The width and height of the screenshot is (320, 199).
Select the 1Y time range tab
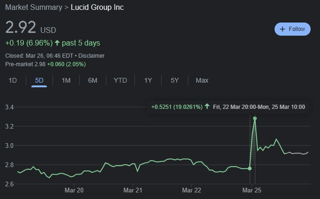click(148, 80)
